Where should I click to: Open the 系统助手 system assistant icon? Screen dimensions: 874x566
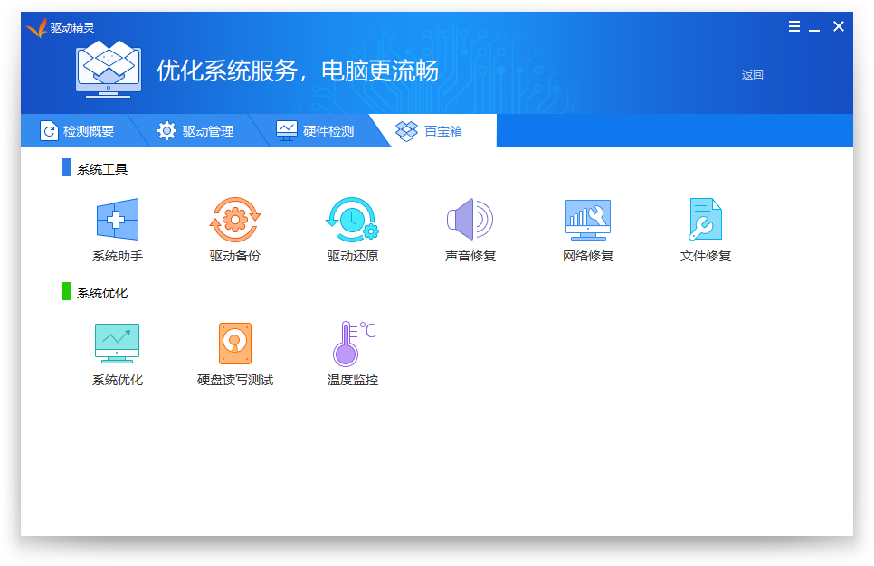point(118,220)
